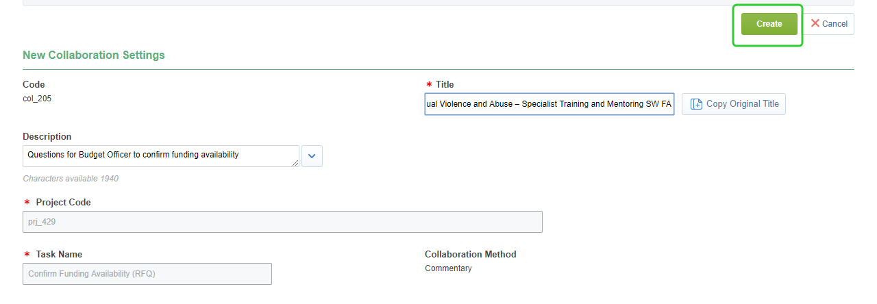This screenshot has height=304, width=877.
Task: Click the Task Name label
Action: [59, 255]
